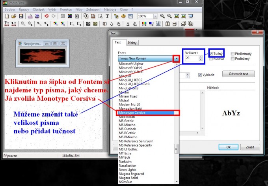Save image with the floppy disk icon
Image resolution: width=268 pixels, height=186 pixels.
[21, 16]
